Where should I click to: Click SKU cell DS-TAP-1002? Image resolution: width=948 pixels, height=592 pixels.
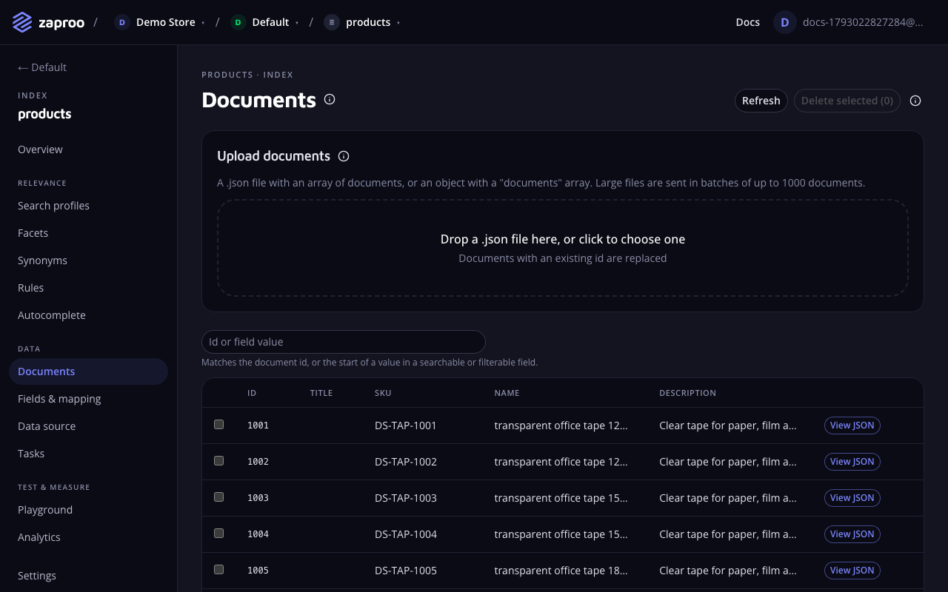tap(406, 462)
